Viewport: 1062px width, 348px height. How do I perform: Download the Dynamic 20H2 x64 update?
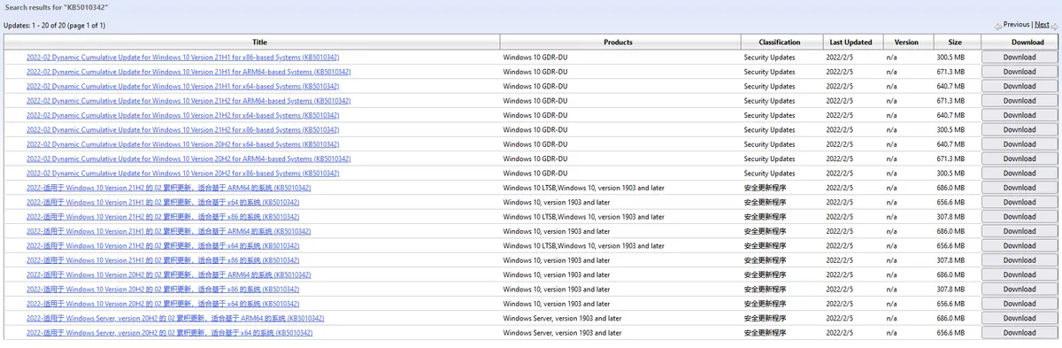[1020, 144]
